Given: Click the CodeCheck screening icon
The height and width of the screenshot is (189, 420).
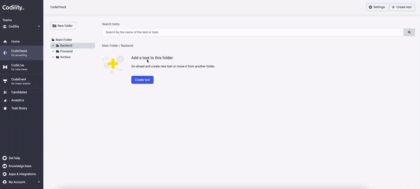Looking at the screenshot, I should [x=5, y=53].
